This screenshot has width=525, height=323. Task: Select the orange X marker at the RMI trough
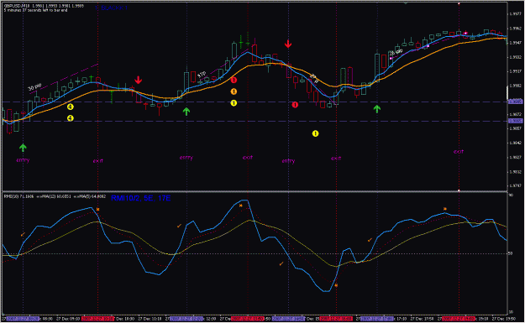(x=336, y=285)
